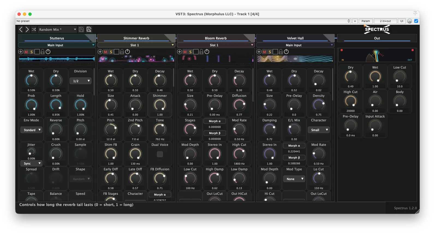
Task: Toggle the blue plugin bypass checkbox at top right
Action: click(416, 21)
